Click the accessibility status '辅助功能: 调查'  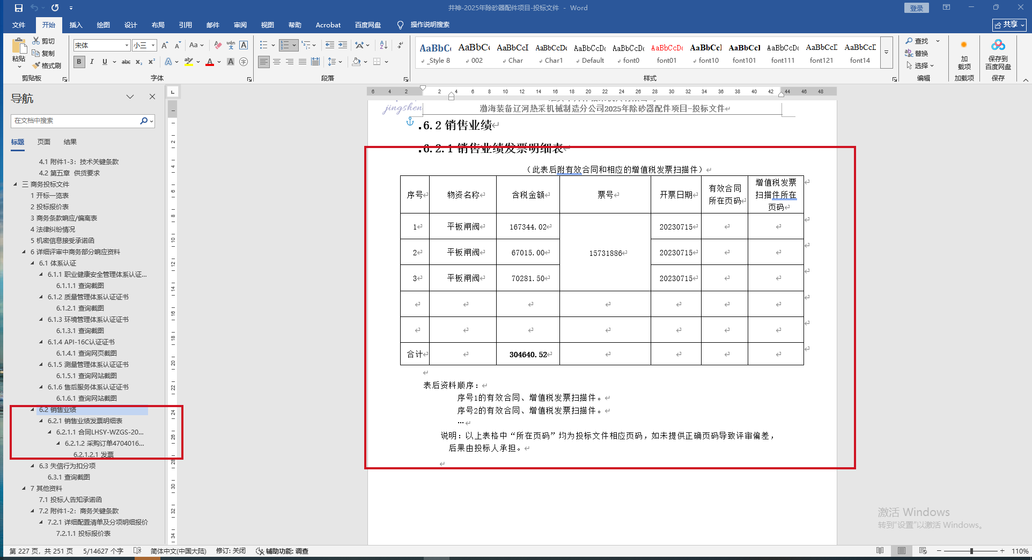(283, 551)
